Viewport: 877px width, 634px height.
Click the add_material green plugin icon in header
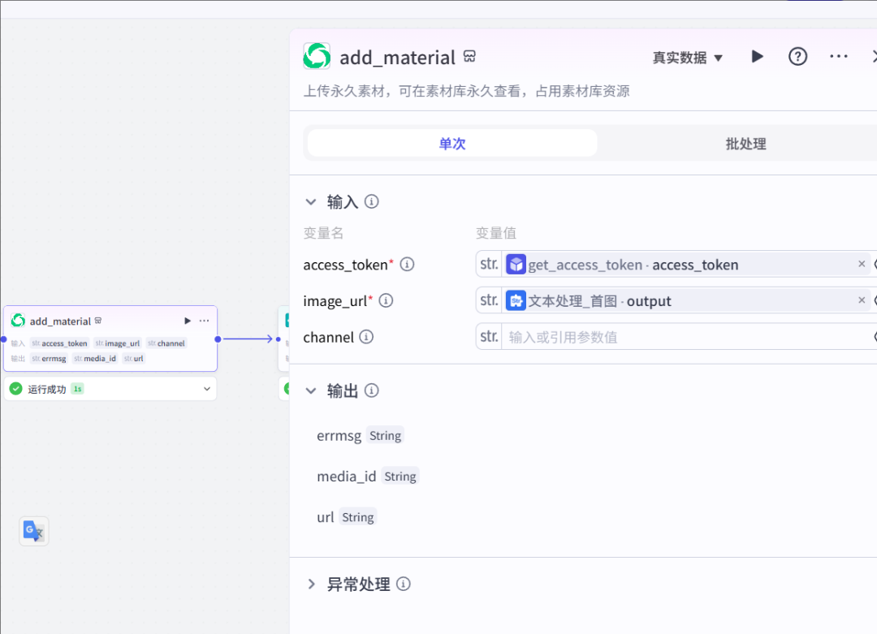click(316, 57)
